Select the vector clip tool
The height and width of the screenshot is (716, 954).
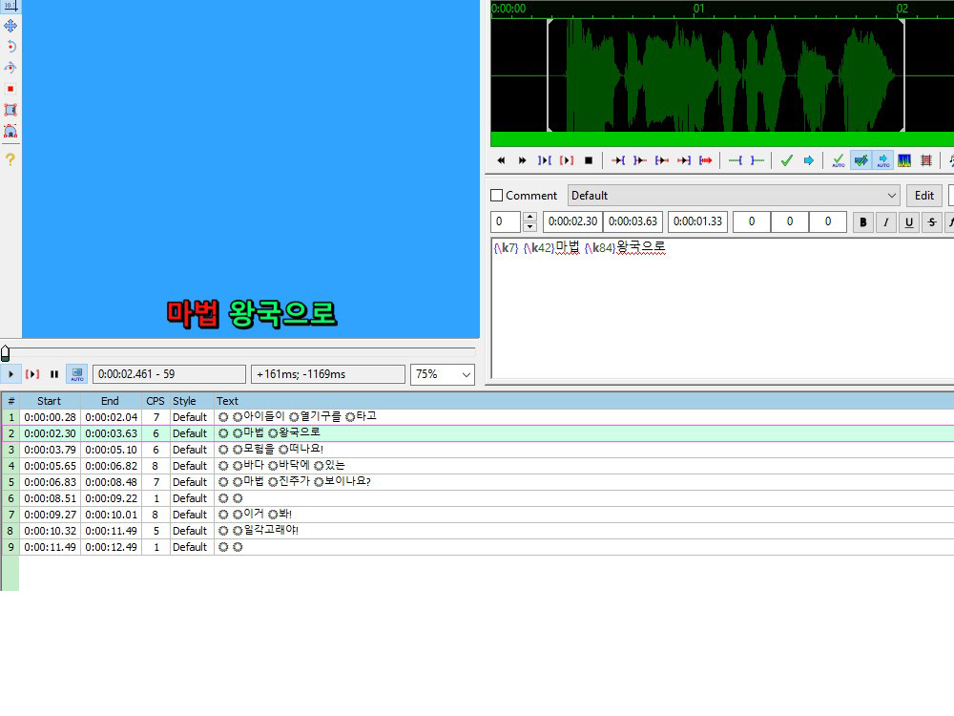[x=10, y=131]
